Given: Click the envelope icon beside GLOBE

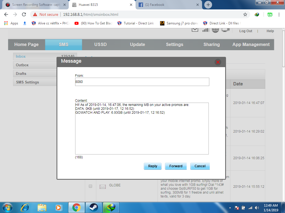Looking at the screenshot, I should pos(103,187).
